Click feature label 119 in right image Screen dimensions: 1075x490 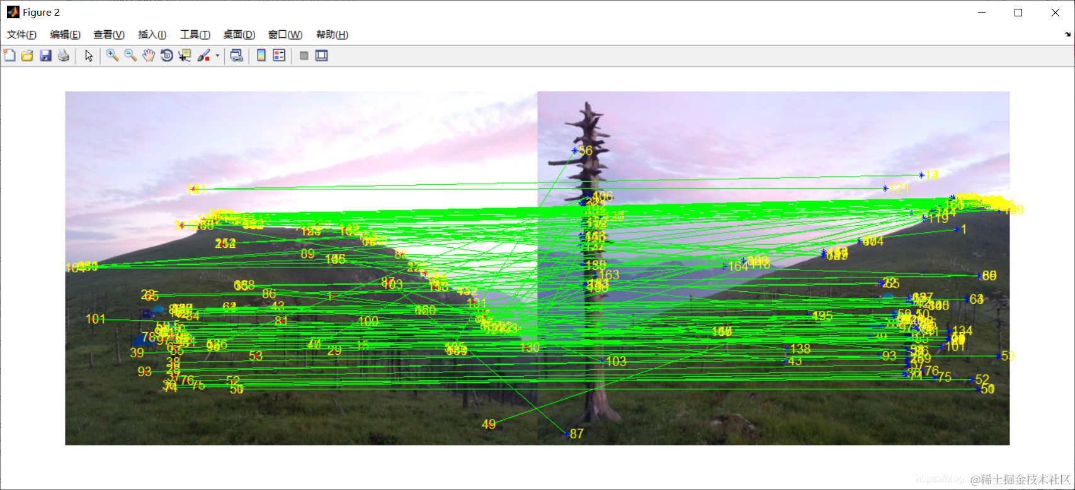(938, 218)
